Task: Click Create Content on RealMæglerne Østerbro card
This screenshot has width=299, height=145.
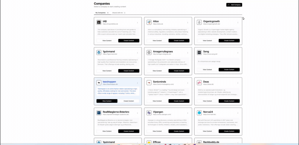Action: point(129,131)
